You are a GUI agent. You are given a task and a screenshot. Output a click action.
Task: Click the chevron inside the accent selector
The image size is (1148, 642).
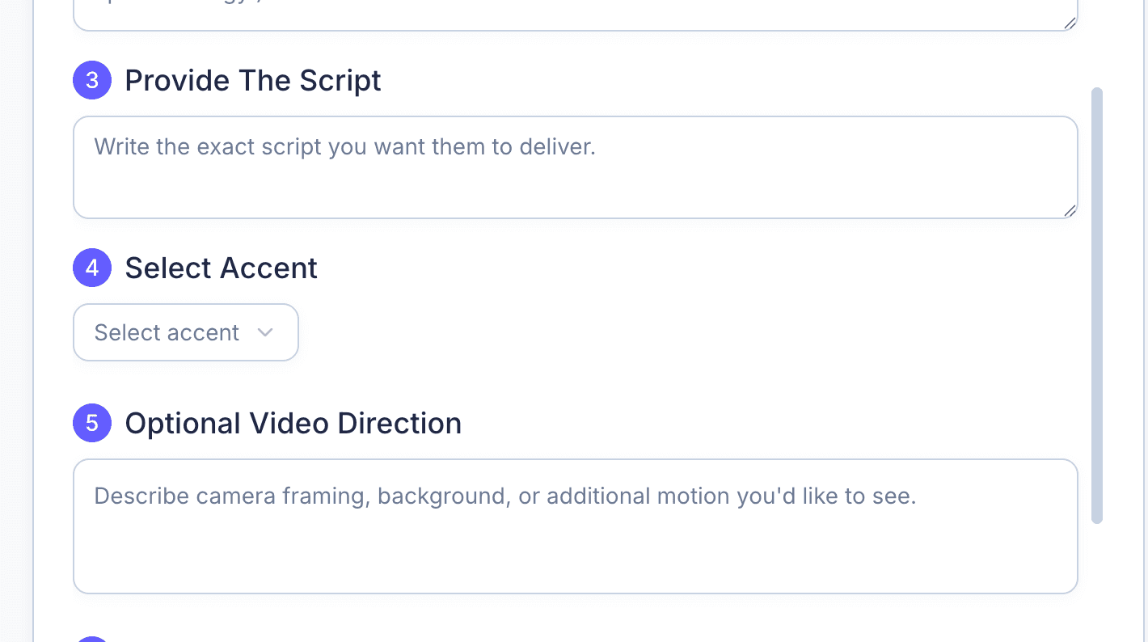point(265,332)
